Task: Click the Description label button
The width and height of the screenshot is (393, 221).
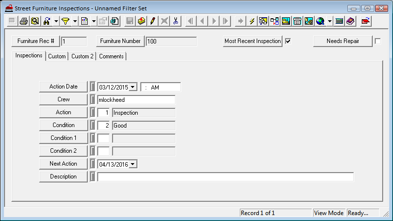Action: pyautogui.click(x=63, y=177)
